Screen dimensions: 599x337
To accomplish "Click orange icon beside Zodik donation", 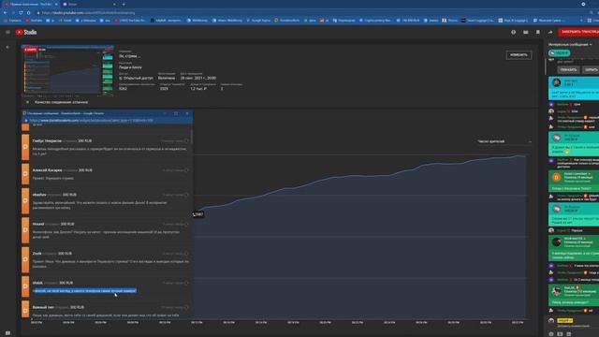I will [25, 260].
